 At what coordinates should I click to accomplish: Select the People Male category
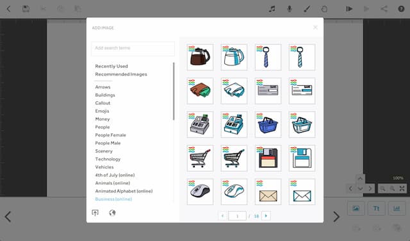tap(108, 143)
